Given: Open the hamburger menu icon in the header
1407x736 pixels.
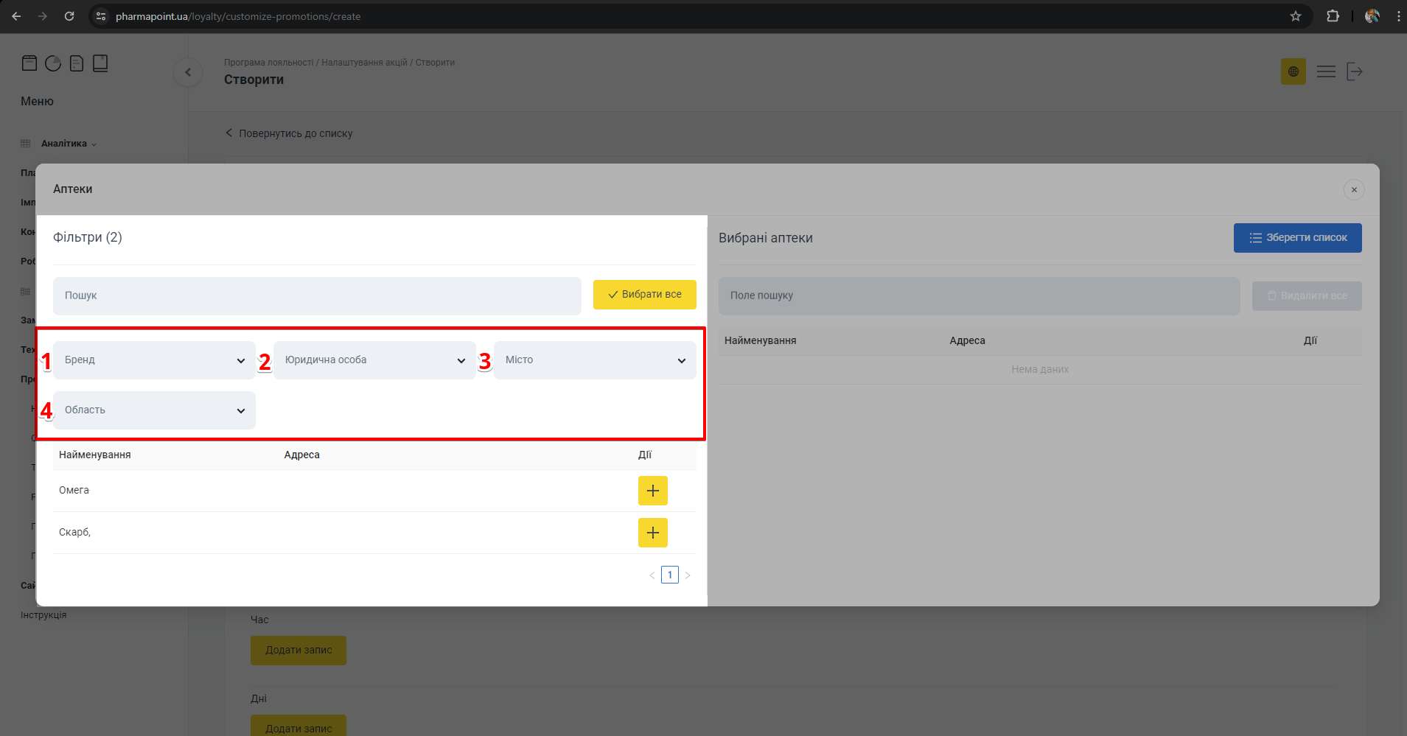Looking at the screenshot, I should tap(1326, 71).
